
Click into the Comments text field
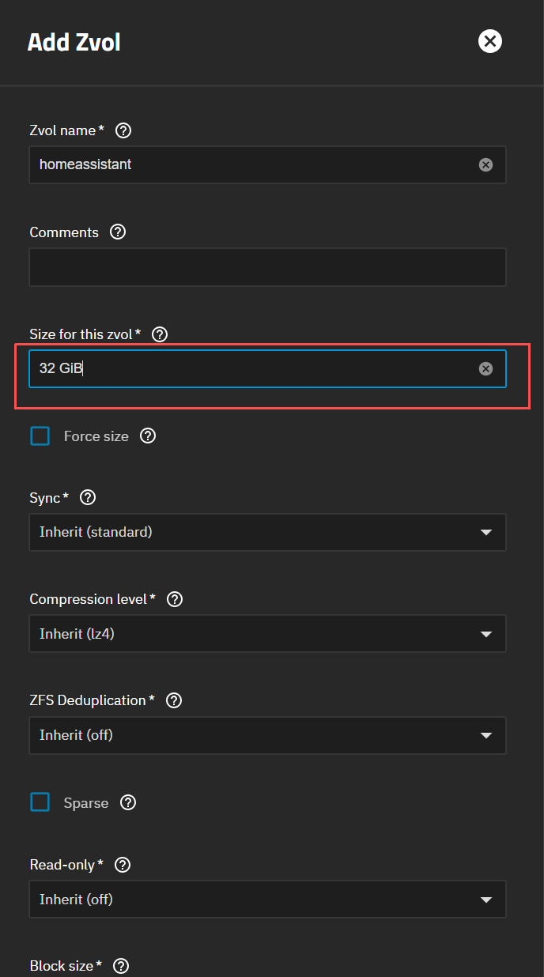[x=267, y=267]
